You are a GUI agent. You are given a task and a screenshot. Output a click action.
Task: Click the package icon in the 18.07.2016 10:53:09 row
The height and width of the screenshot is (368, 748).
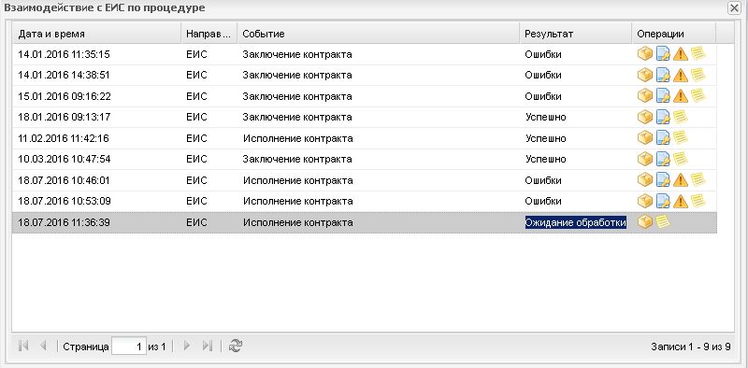645,201
